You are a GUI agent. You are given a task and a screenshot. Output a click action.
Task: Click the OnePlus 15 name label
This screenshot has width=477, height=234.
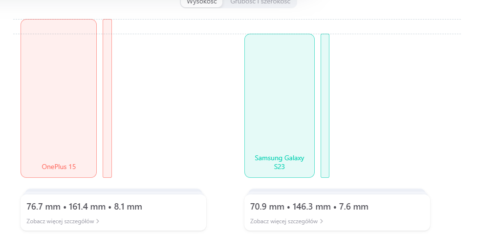coord(59,167)
